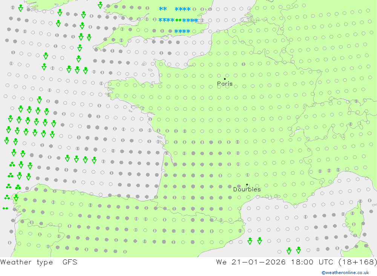Click the "Weather type" caption text
Image resolution: width=377 pixels, height=276 pixels.
tap(26, 262)
